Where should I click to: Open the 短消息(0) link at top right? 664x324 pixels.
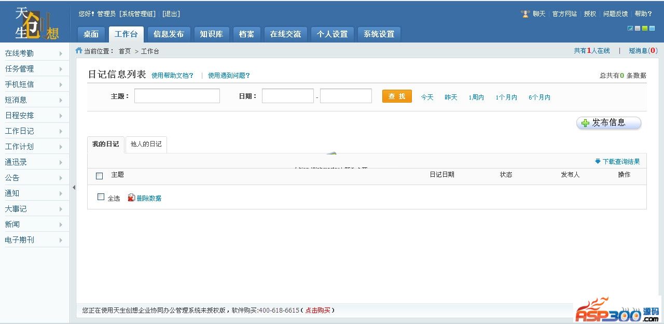643,51
